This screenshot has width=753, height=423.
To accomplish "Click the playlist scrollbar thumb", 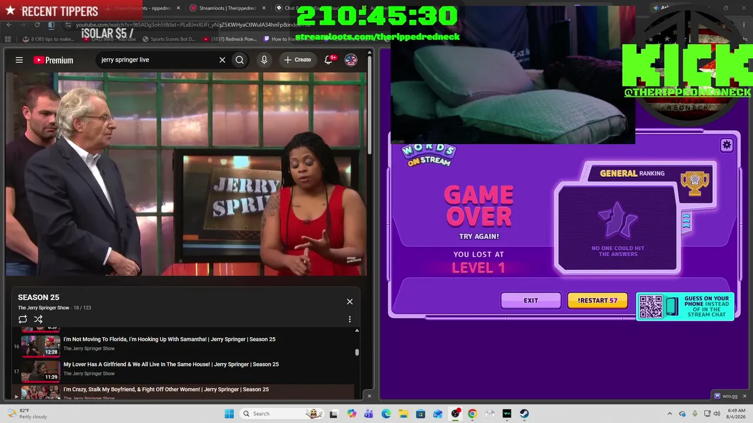I will (x=356, y=352).
